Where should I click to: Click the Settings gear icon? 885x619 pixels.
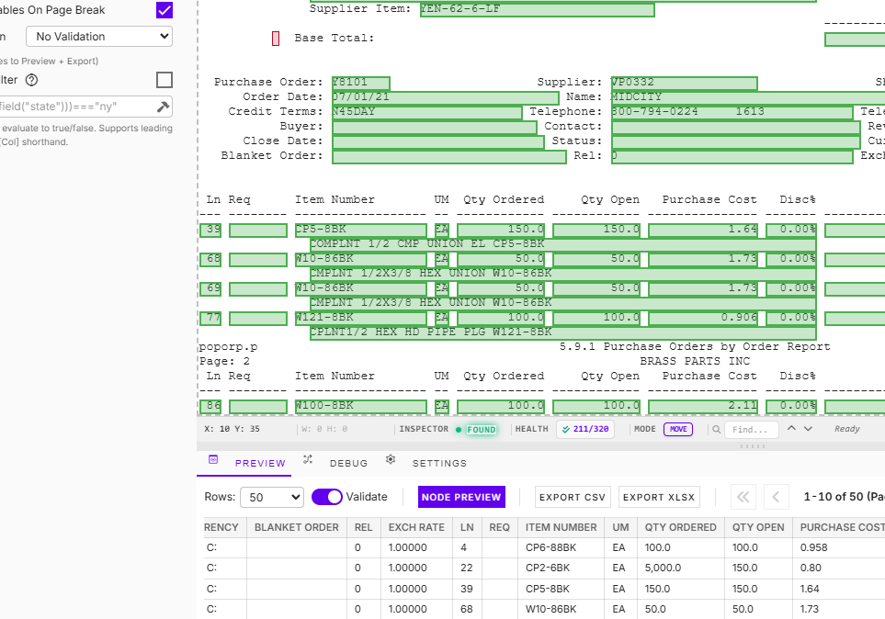[391, 460]
